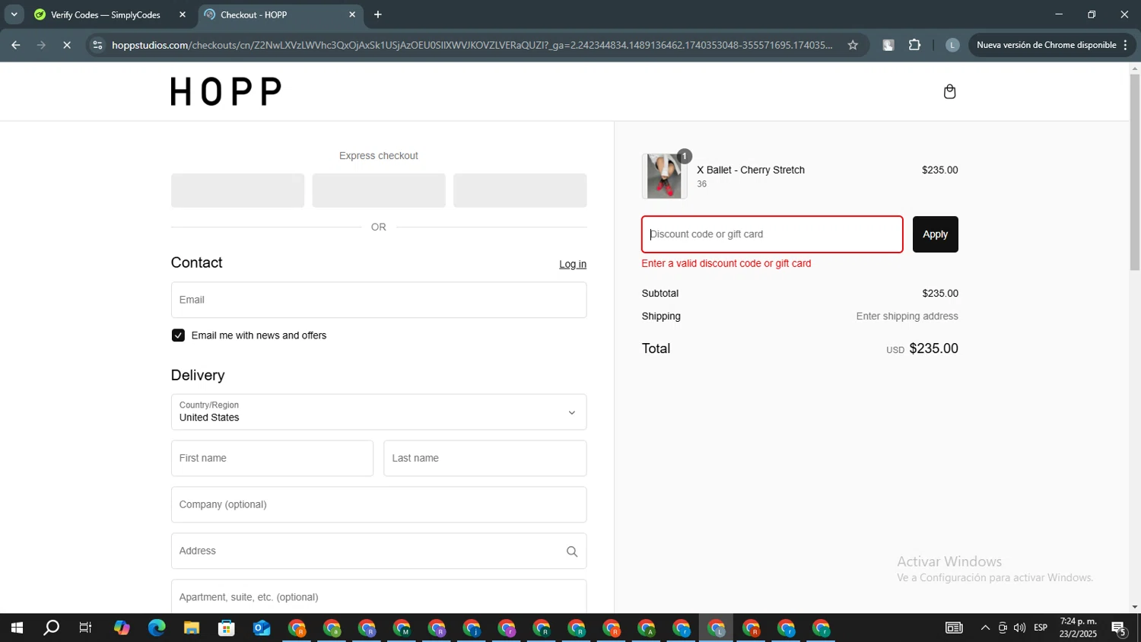Click the Apply discount button
Image resolution: width=1141 pixels, height=642 pixels.
point(935,234)
